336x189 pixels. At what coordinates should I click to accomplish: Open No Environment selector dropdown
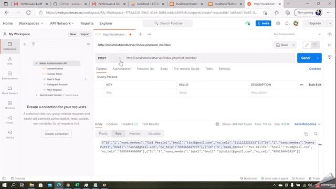297,34
